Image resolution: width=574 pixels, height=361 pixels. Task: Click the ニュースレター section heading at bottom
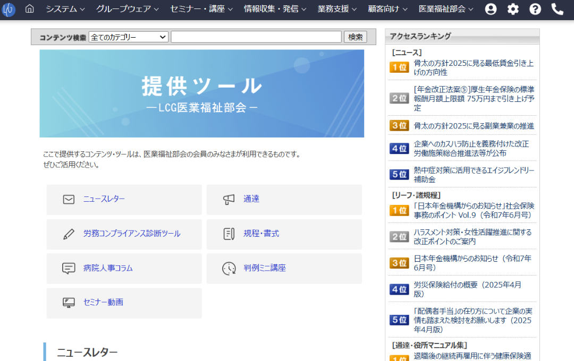tap(87, 353)
